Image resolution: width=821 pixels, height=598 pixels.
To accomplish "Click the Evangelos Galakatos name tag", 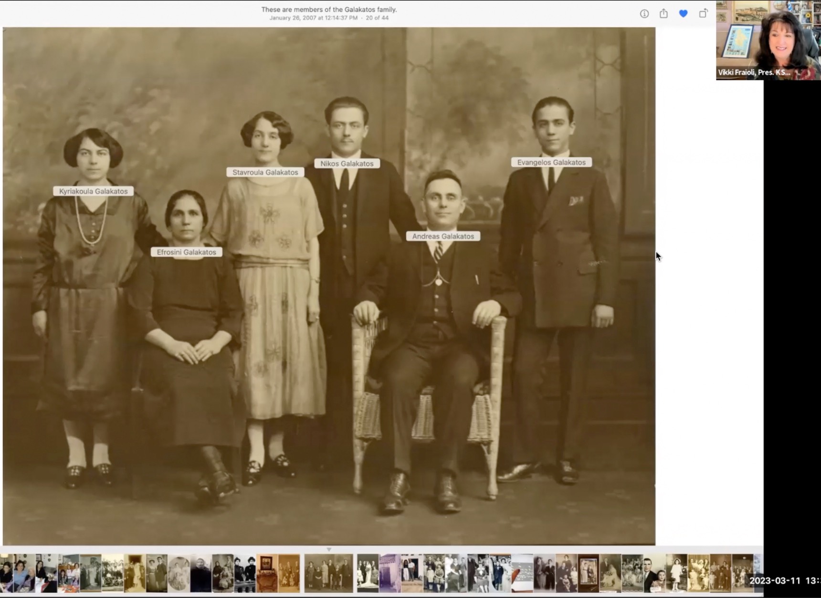I will [551, 162].
